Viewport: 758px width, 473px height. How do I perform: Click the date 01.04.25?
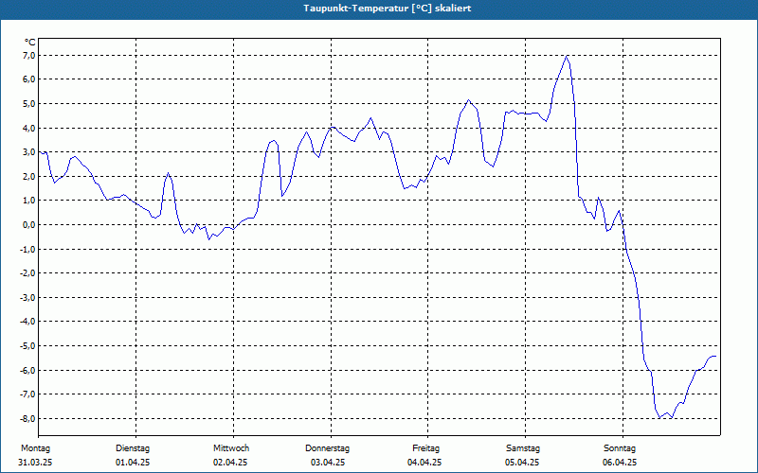133,463
